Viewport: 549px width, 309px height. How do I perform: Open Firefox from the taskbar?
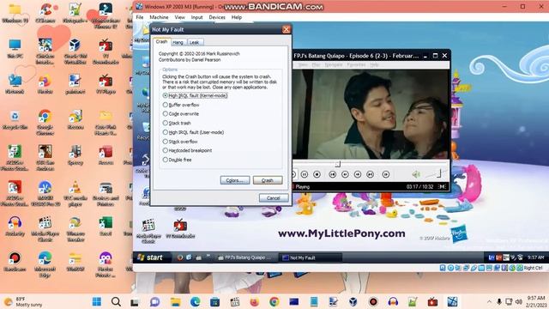click(254, 301)
